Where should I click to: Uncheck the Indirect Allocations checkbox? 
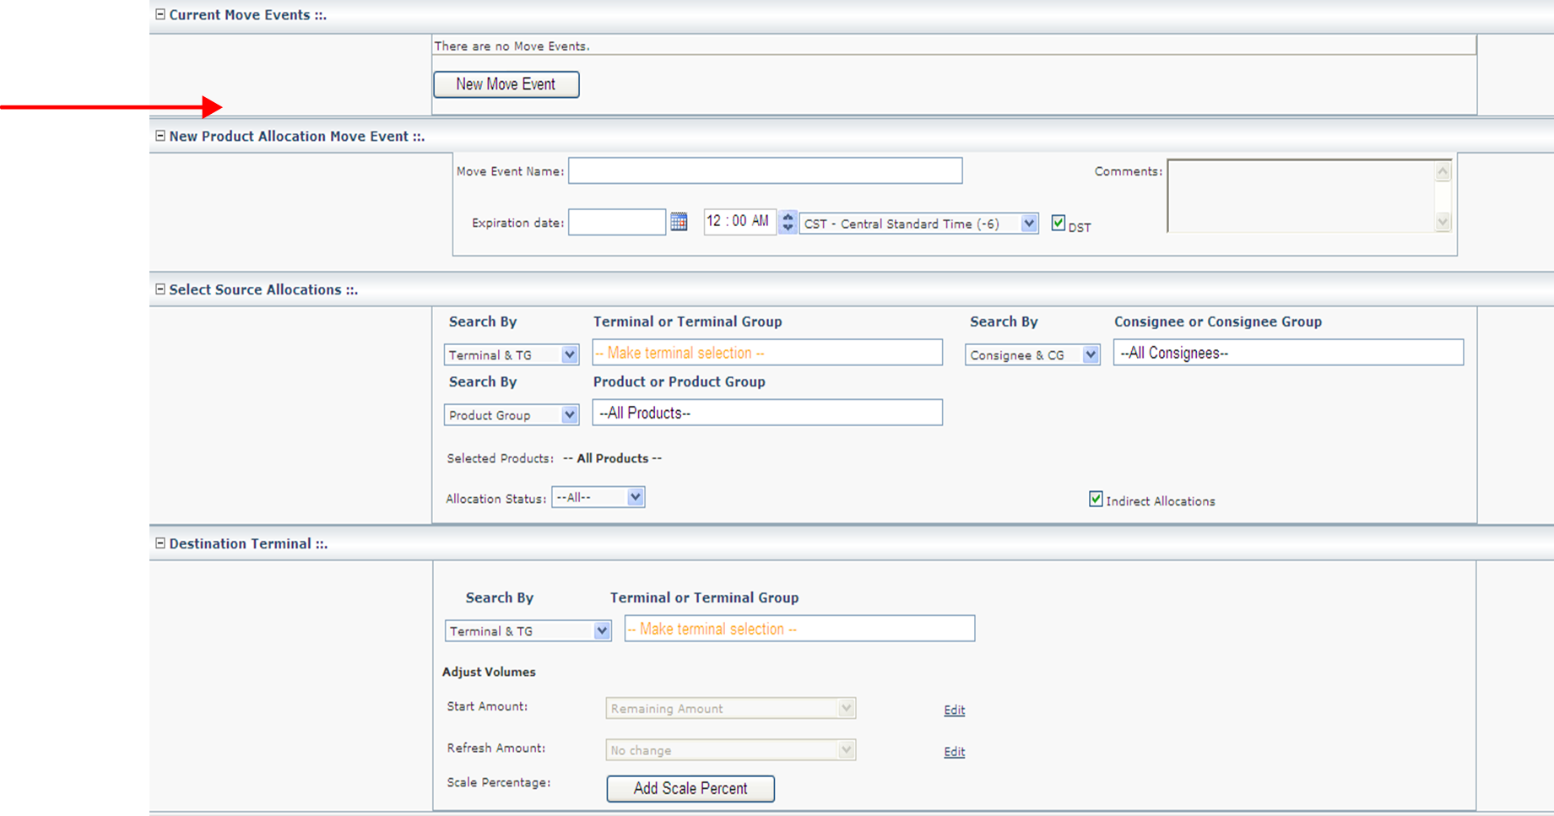click(x=1096, y=499)
